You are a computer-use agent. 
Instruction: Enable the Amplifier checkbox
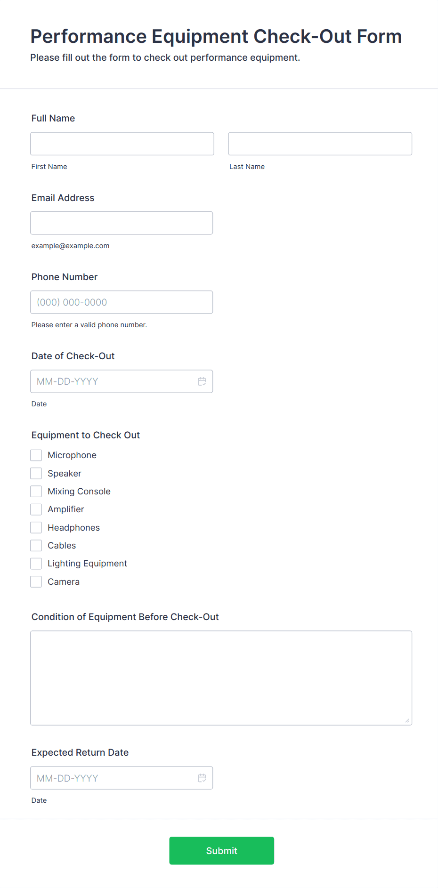pos(36,509)
